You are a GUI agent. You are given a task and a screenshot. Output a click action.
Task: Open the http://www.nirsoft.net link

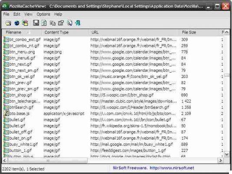(x=172, y=168)
